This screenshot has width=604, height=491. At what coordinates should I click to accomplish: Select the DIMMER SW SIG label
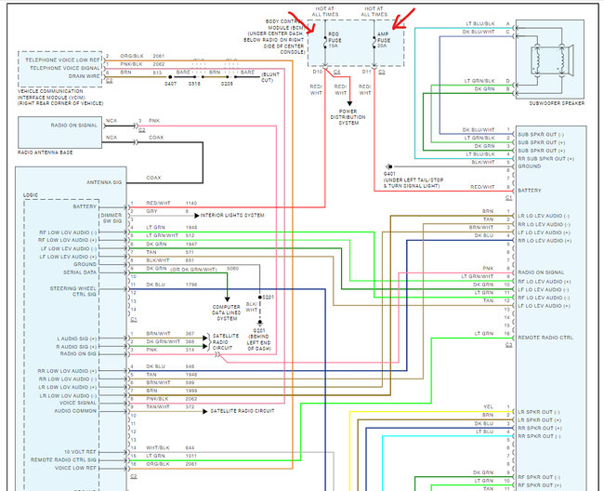(x=112, y=219)
